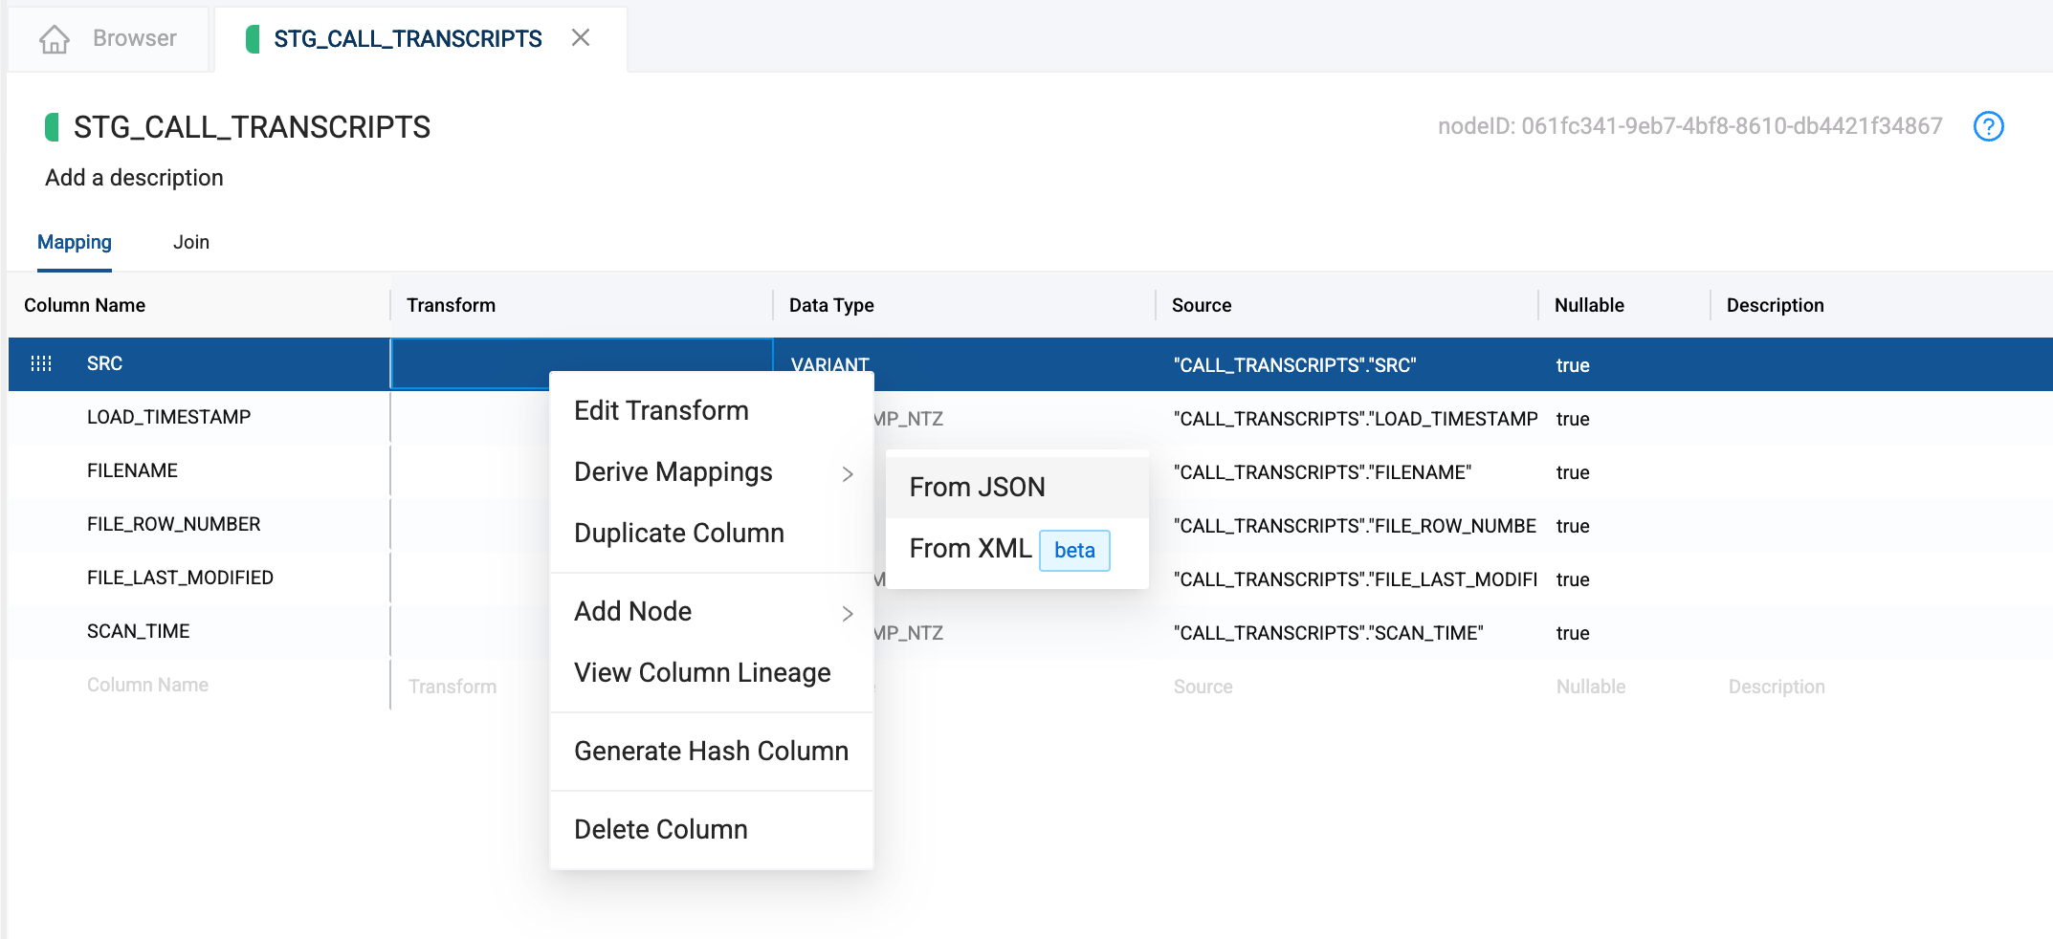This screenshot has height=939, width=2053.
Task: Click the "CALL_TRANSCRIPTS"."LOAD_TIMESTAMP source cell
Action: point(1355,419)
